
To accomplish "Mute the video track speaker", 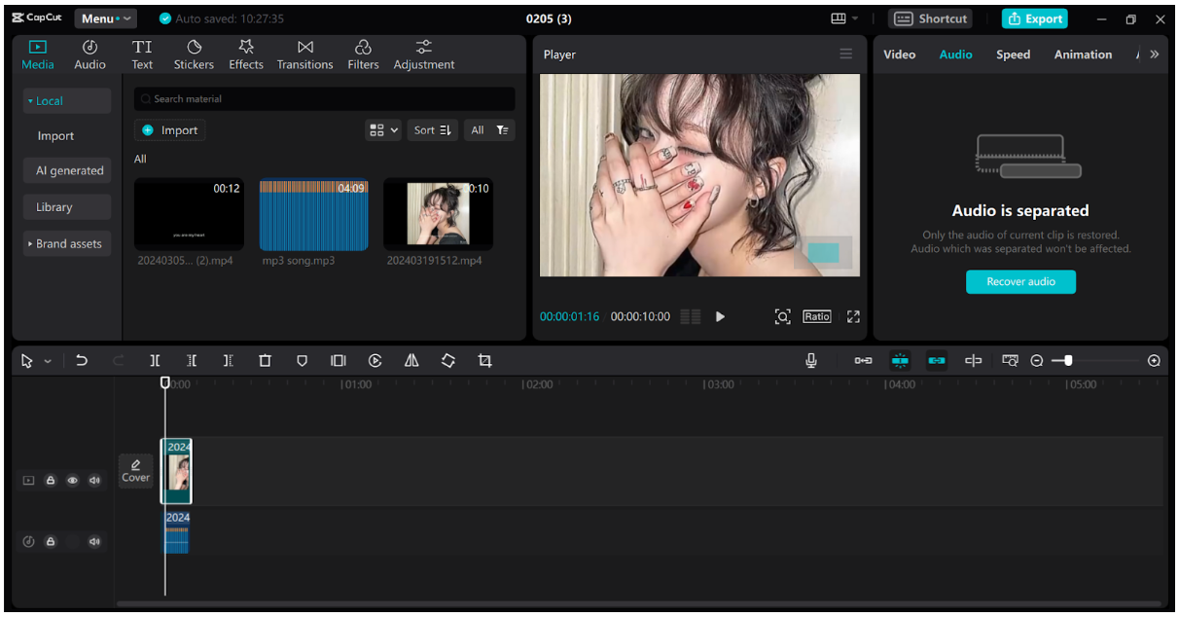I will (94, 481).
